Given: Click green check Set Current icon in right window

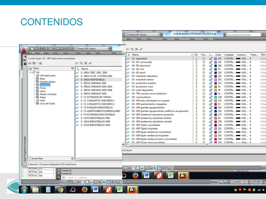Looking at the screenshot, I should click(141, 49).
